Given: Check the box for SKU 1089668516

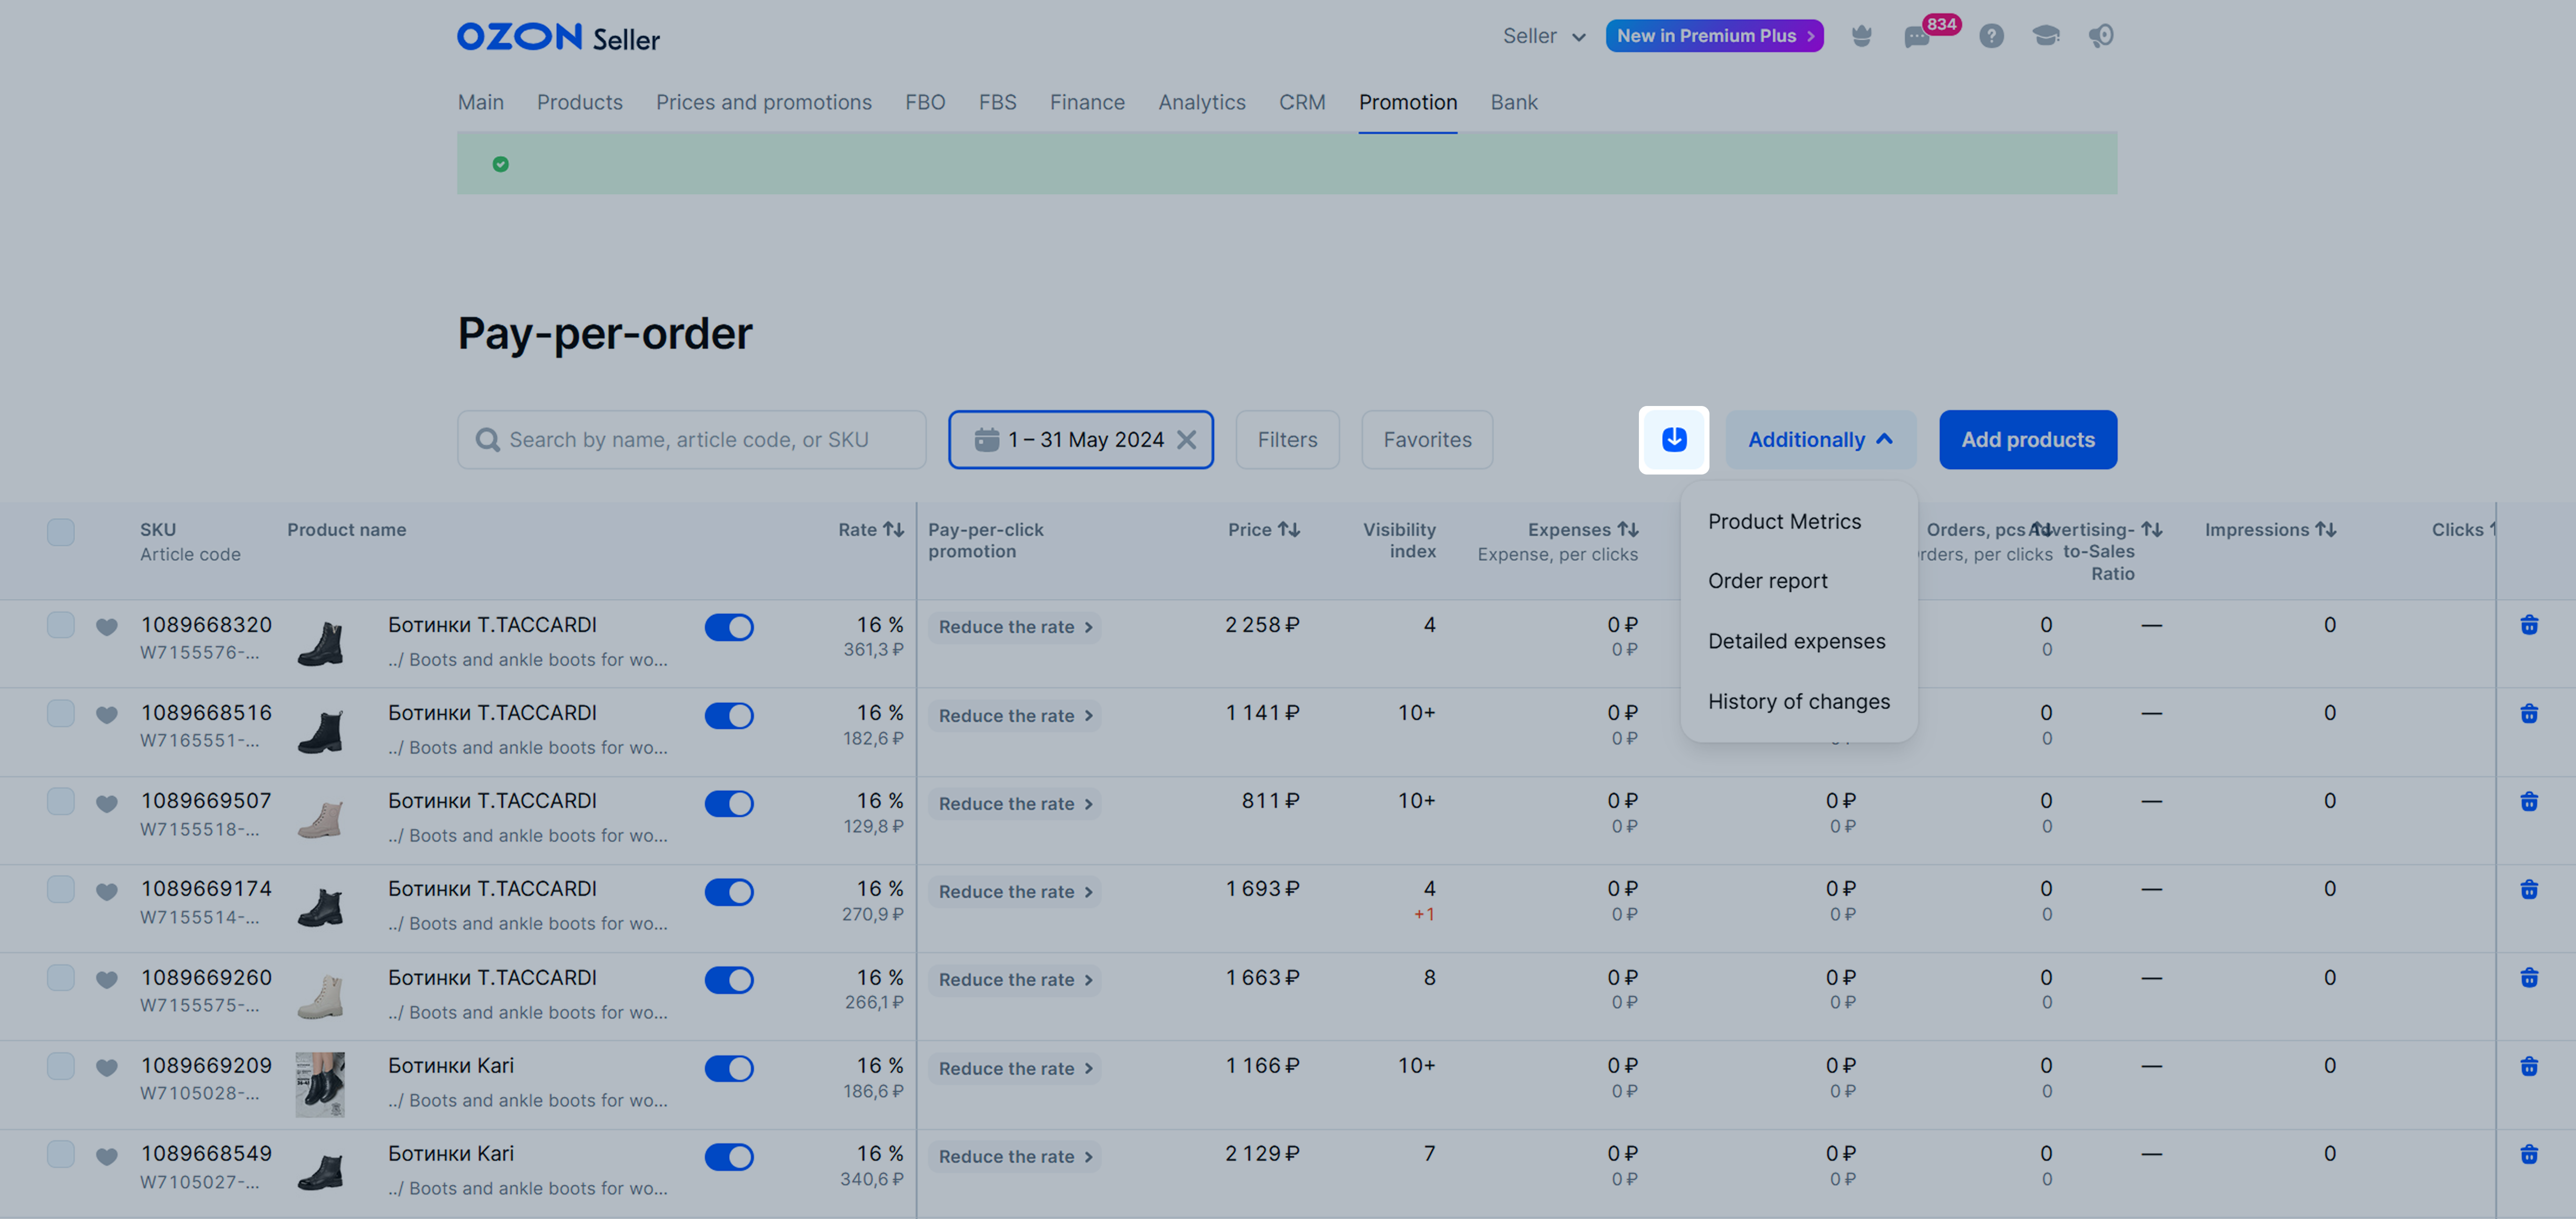Looking at the screenshot, I should [x=61, y=713].
